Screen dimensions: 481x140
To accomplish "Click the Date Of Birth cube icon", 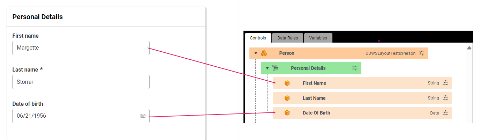I will 287,113.
